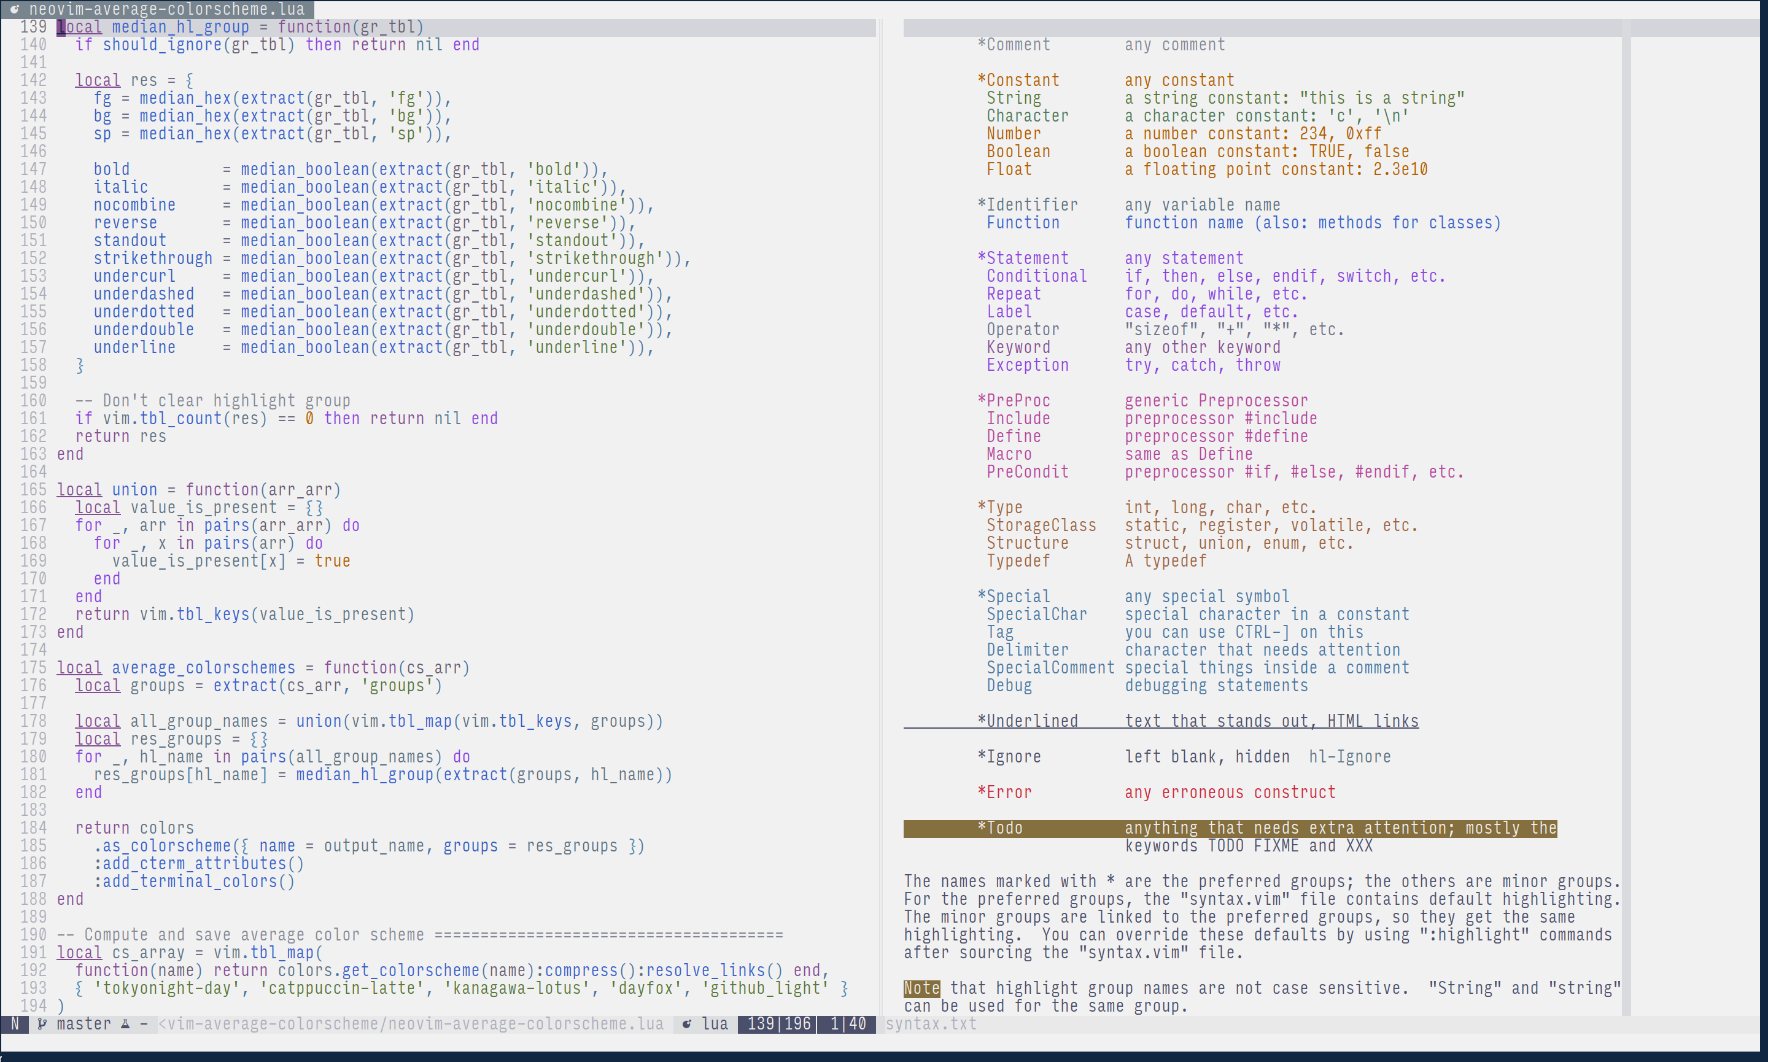
Task: Click the N mode indicator in statusline
Action: (x=15, y=1024)
